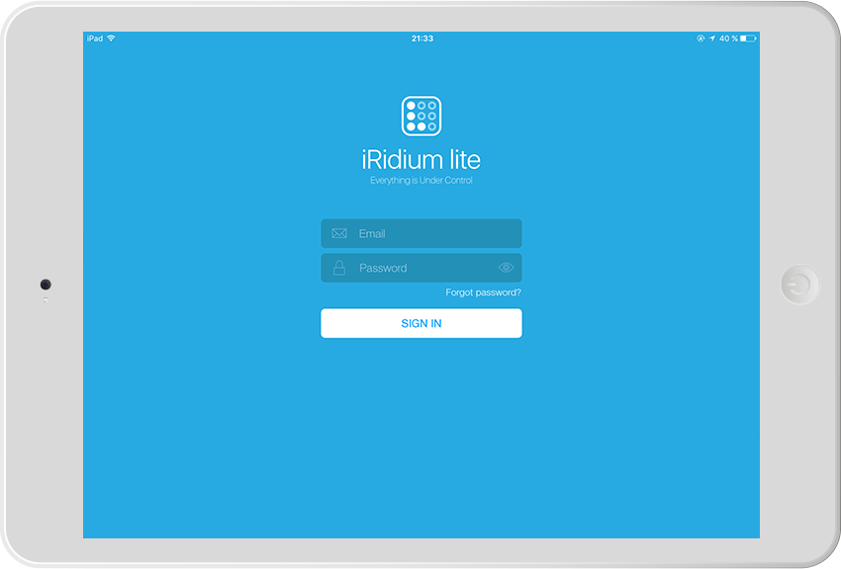Tap the location arrow status icon
The width and height of the screenshot is (841, 569).
[712, 39]
